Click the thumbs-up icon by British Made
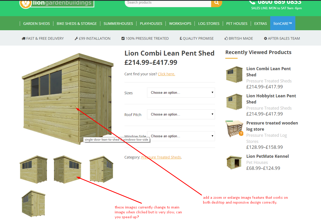The width and height of the screenshot is (321, 220). 226,38
